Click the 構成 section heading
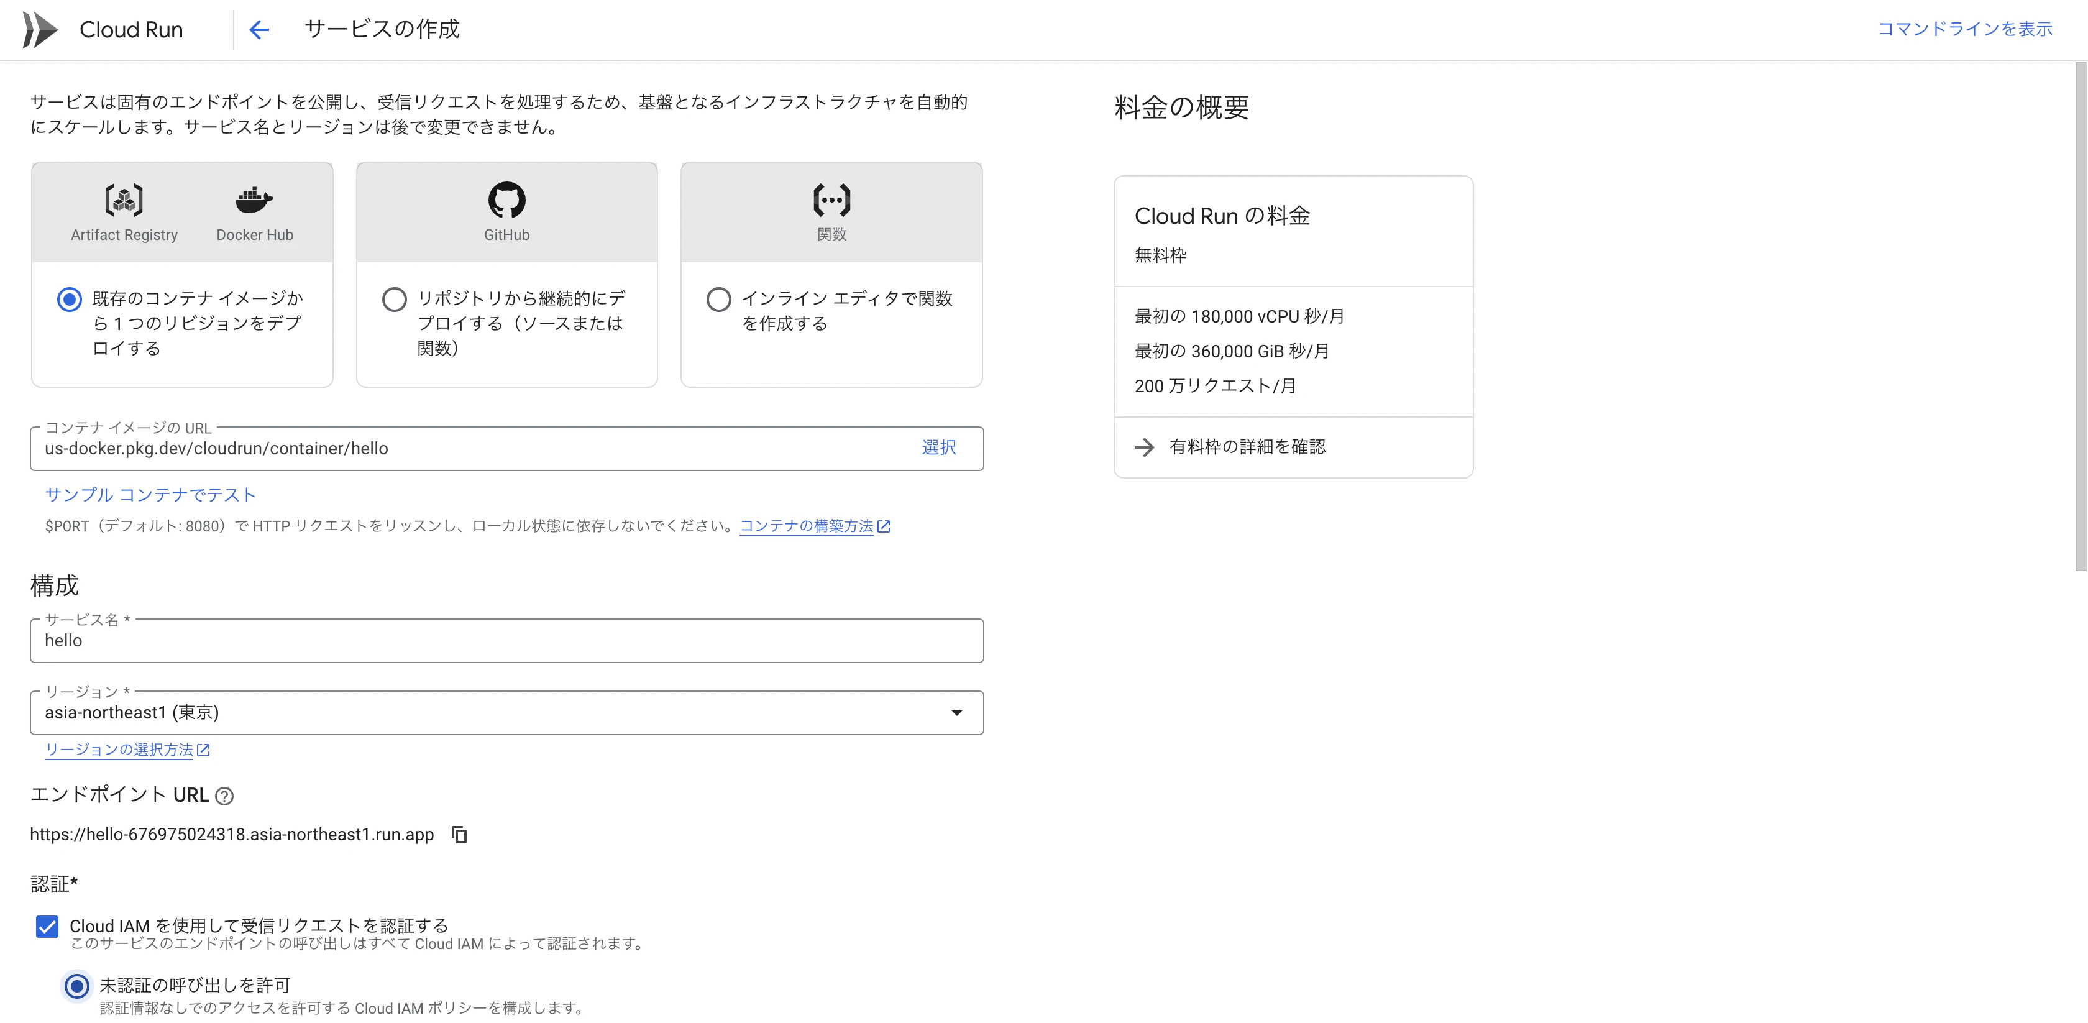Viewport: 2088px width, 1023px height. coord(54,585)
